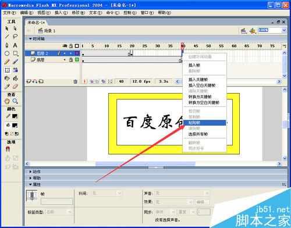Select the Oval tool

(x=7, y=54)
